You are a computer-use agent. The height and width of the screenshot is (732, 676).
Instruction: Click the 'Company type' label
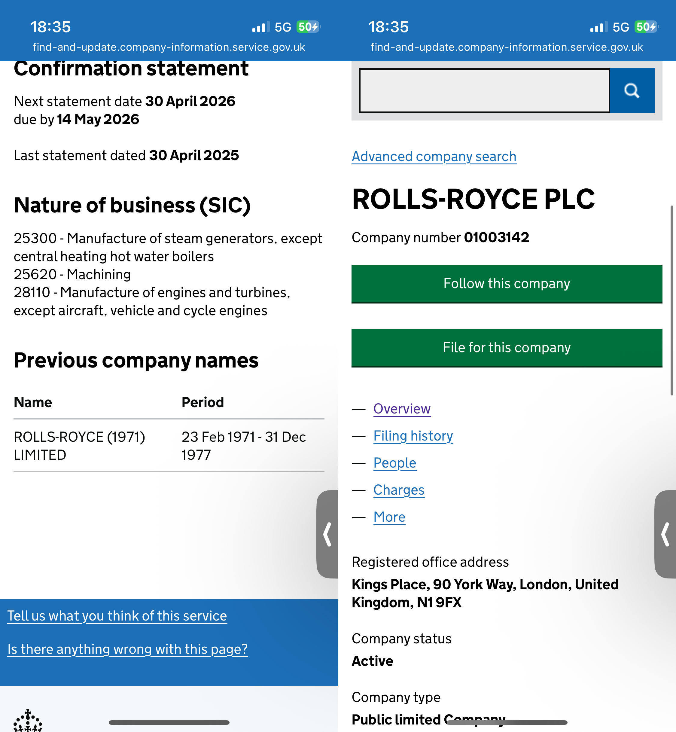click(x=396, y=698)
